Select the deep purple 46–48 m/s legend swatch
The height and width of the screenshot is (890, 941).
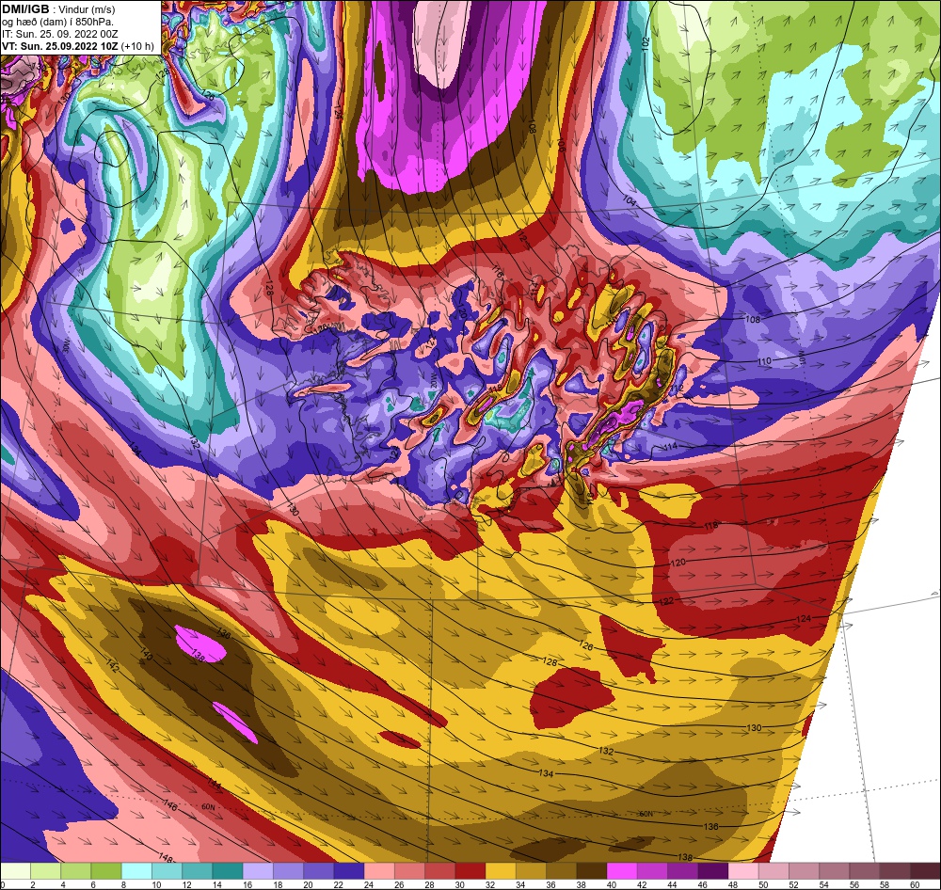coord(713,871)
